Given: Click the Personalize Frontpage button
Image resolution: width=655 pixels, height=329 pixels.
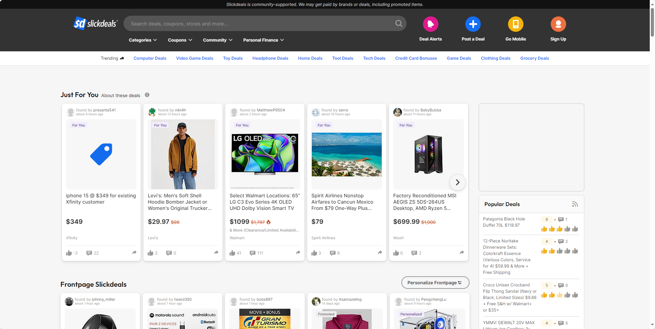Looking at the screenshot, I should (x=435, y=283).
